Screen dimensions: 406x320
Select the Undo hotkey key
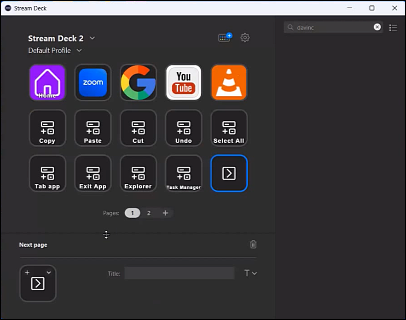pos(184,128)
